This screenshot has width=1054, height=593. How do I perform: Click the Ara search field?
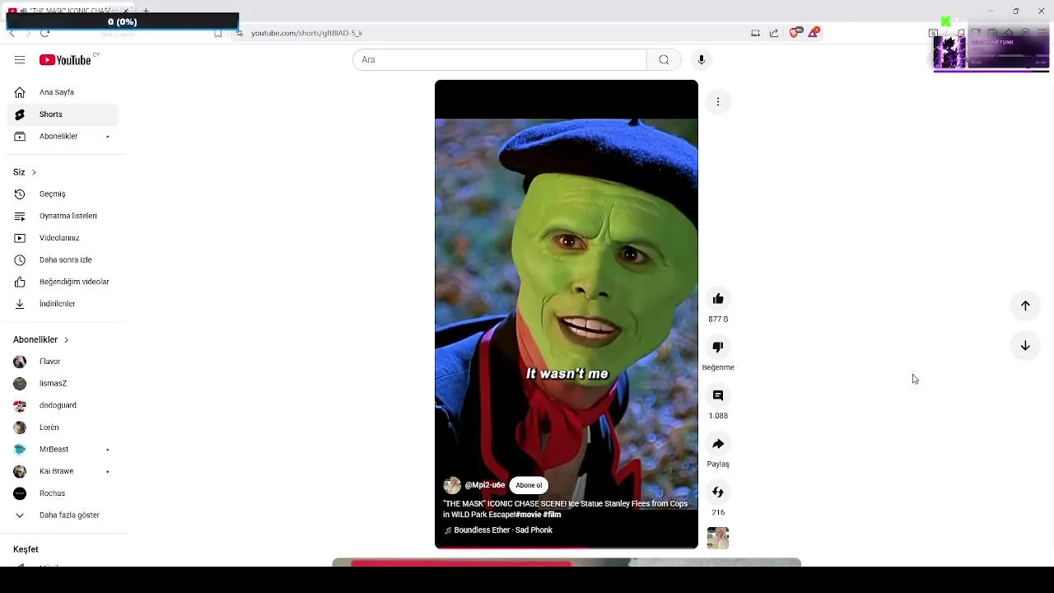[x=500, y=59]
